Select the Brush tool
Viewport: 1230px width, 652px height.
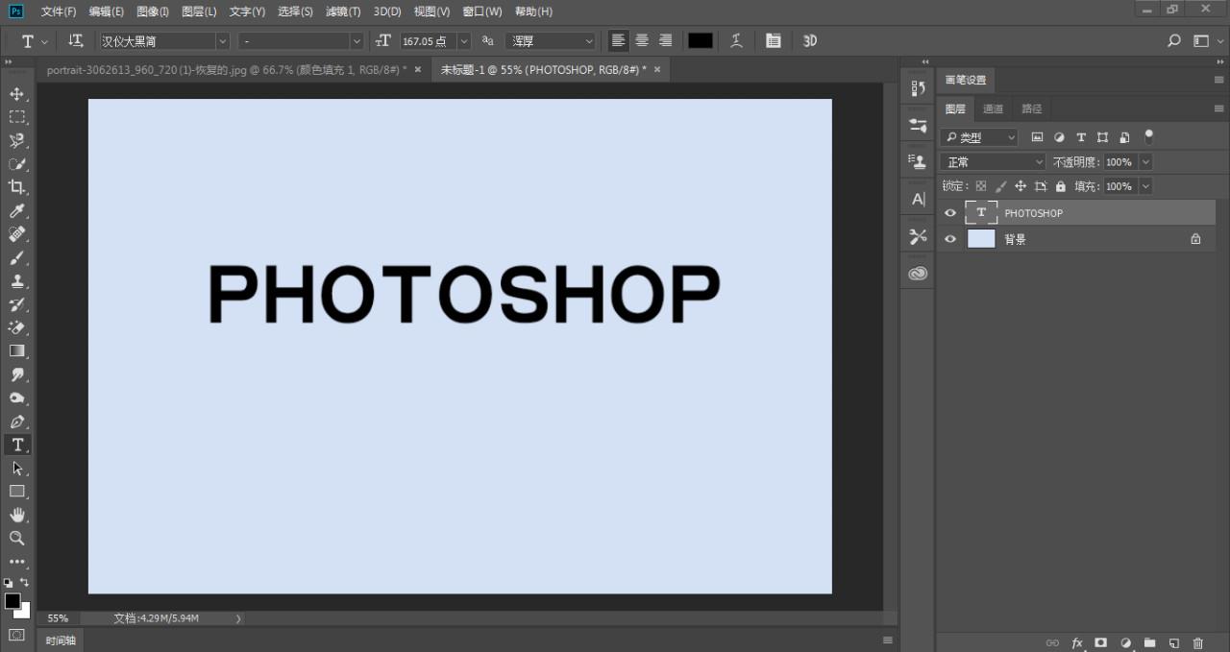coord(16,258)
